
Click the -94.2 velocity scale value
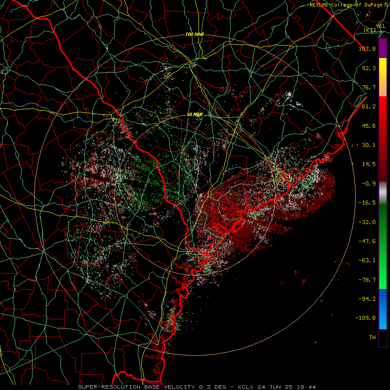tap(367, 299)
